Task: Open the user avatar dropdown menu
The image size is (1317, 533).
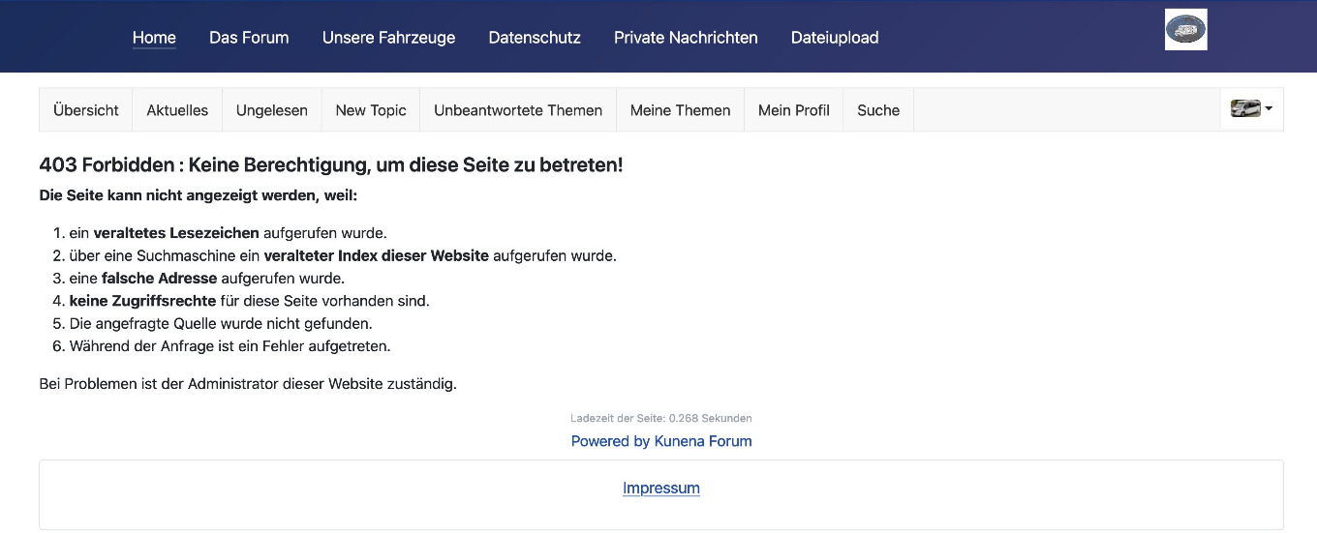Action: click(1245, 109)
